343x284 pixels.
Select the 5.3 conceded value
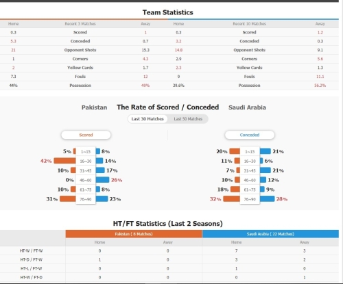point(13,41)
